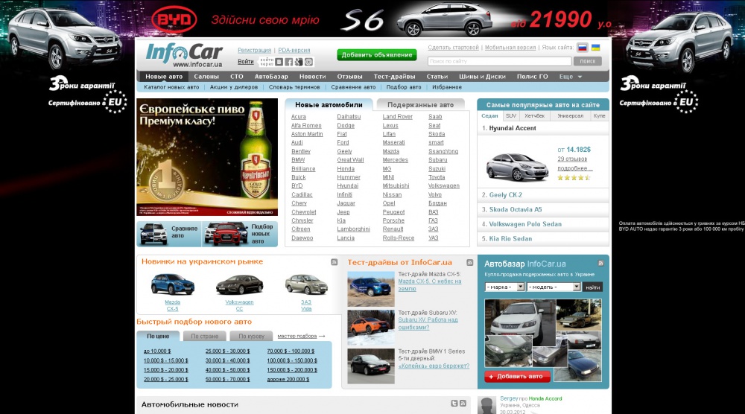Open Шины и Диски menu item
745x414 pixels.
pos(482,77)
